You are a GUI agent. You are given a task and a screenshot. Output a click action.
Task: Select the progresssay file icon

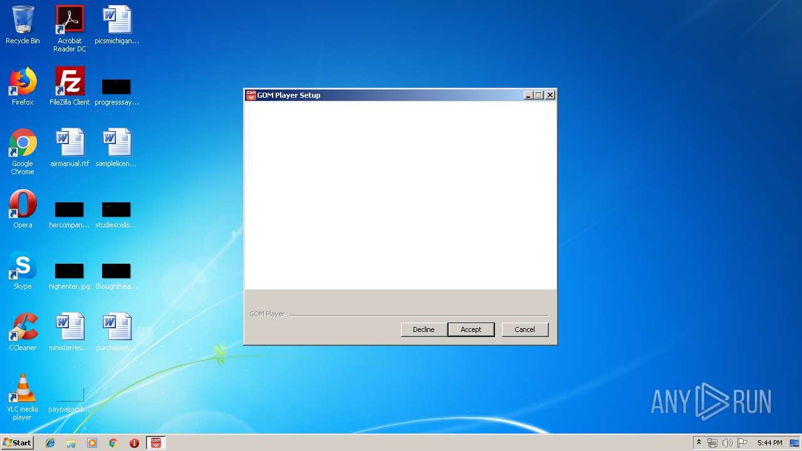pos(117,92)
